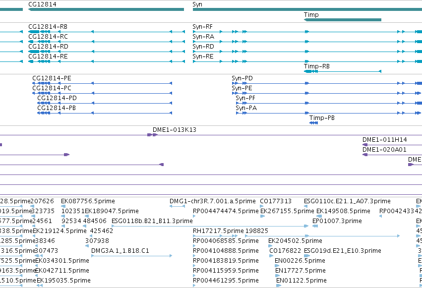Viewport: 422px width, 288px height.
Task: Select protein Syn-PE
Action: tap(242, 88)
